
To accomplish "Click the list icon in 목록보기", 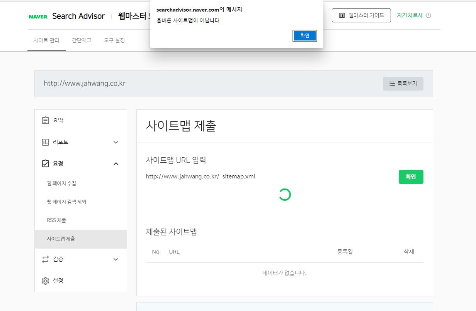I will (x=392, y=84).
